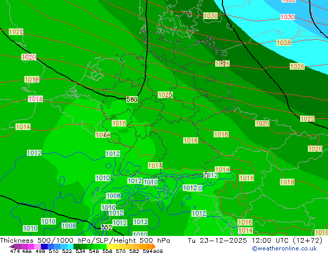Click the purple arrow starting the legend
The image size is (328, 253).
(x=12, y=246)
